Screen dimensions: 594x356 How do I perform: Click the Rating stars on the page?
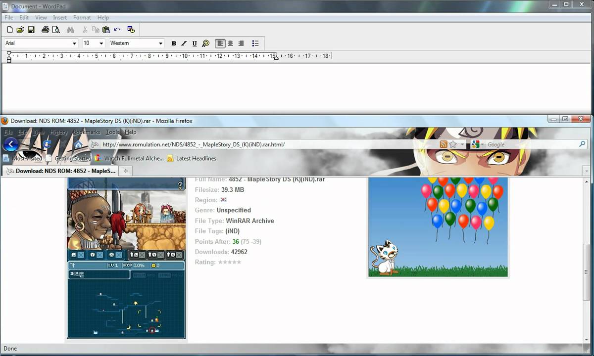click(x=230, y=262)
